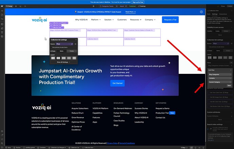Image resolution: width=234 pixels, height=149 pixels.
Task: Switch to the Interactions tab
Action: coord(223,14)
